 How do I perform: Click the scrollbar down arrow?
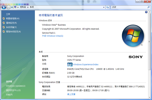click(149, 97)
